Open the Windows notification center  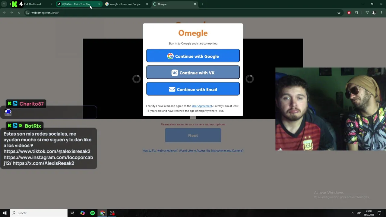pyautogui.click(x=379, y=213)
